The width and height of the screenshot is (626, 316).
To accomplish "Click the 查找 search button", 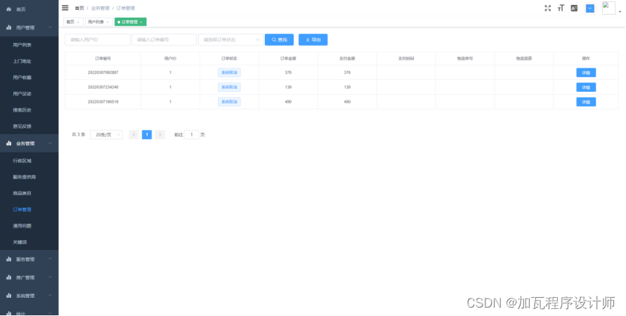I will click(279, 39).
